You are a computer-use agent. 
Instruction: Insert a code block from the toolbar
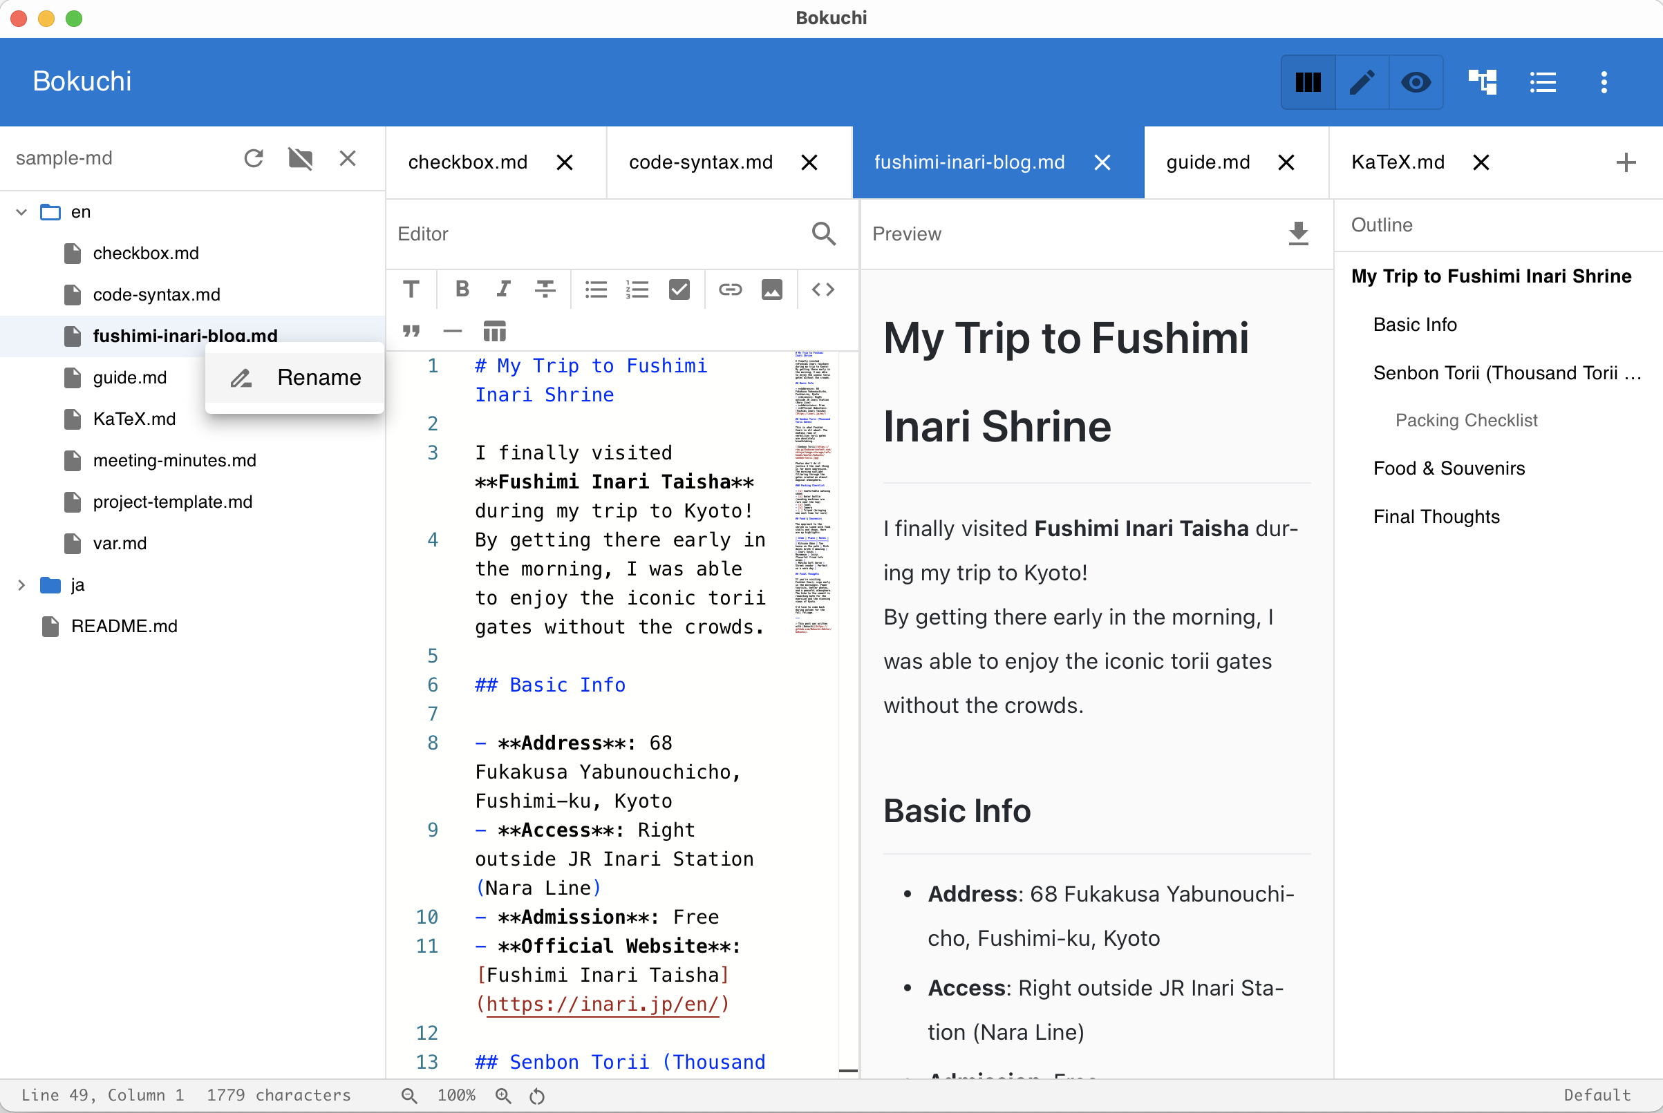point(823,289)
